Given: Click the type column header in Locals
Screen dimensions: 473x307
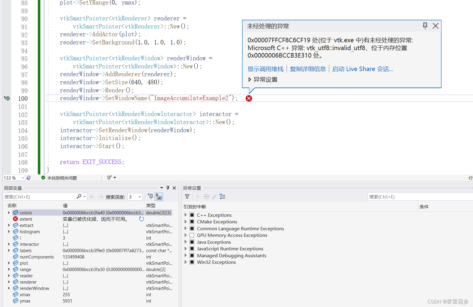Looking at the screenshot, I should (x=158, y=205).
